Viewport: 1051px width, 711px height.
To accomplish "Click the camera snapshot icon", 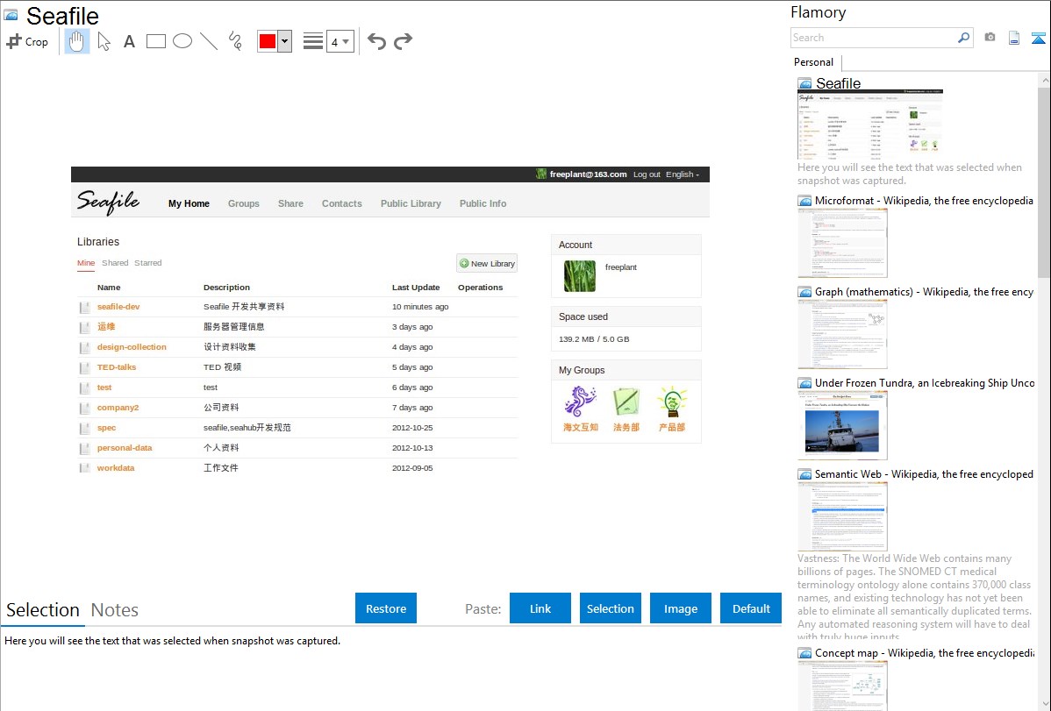I will point(990,38).
